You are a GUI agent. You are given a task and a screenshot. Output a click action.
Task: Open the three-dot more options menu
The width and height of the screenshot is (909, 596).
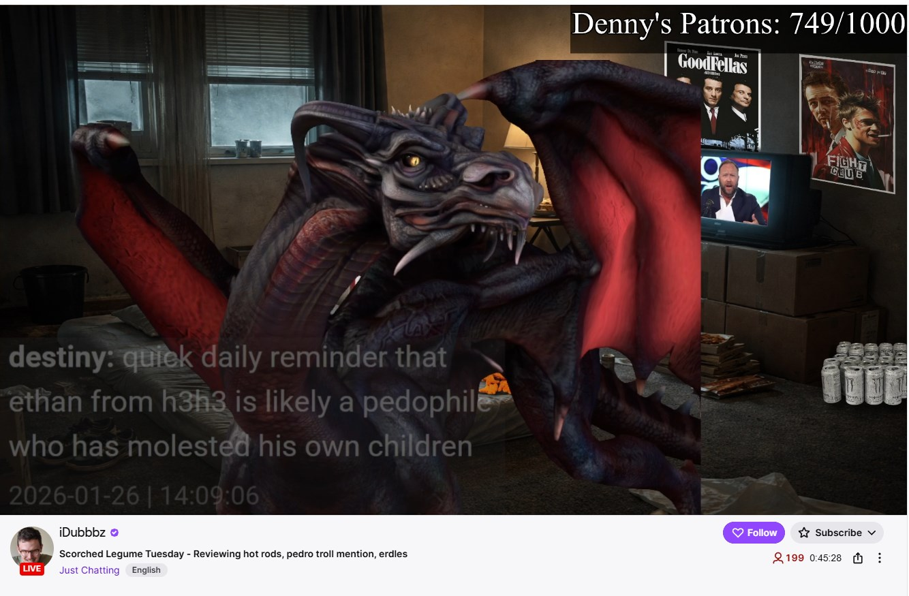coord(880,559)
